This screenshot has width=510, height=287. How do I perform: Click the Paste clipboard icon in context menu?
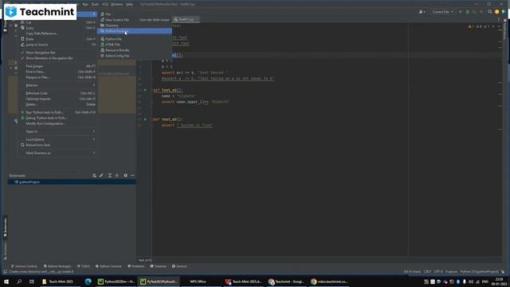22,39
